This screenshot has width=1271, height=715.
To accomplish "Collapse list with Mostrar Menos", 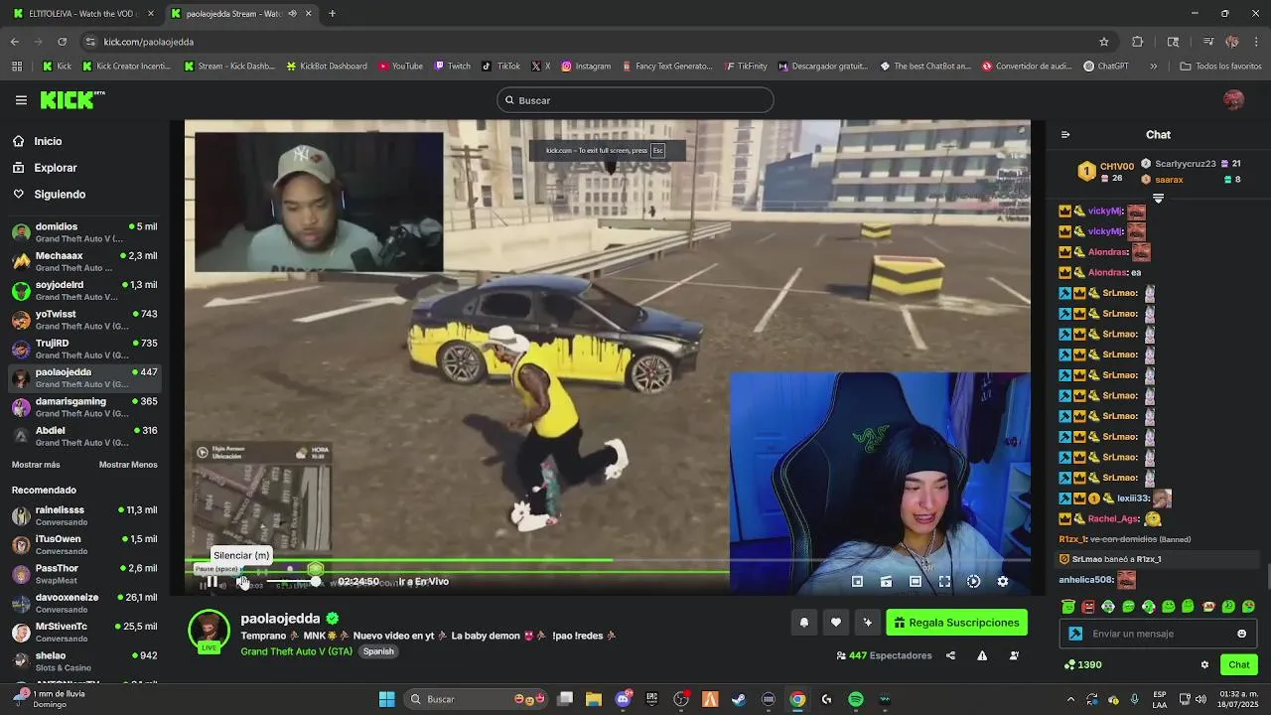I will point(128,465).
